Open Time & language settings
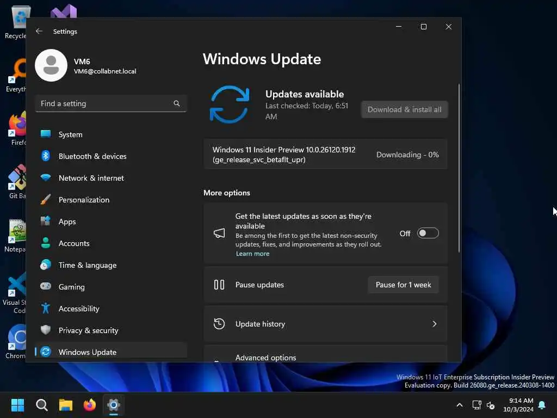The image size is (557, 418). [x=111, y=265]
